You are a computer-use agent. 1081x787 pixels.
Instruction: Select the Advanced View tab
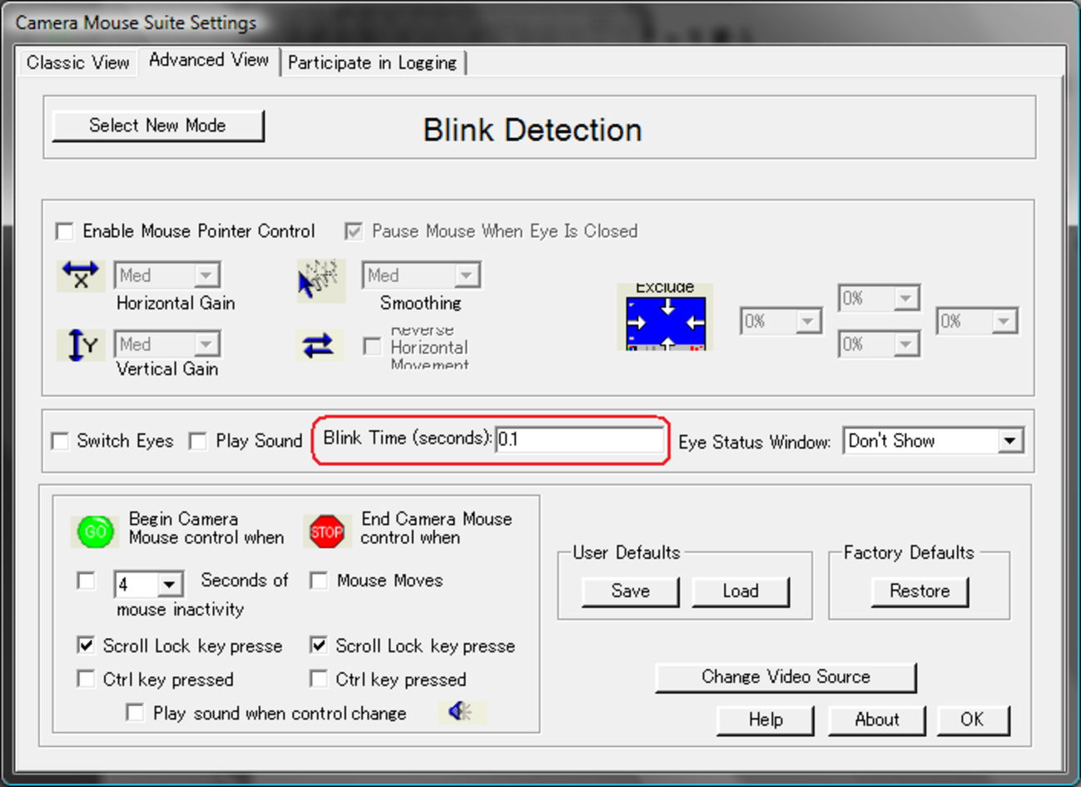(209, 60)
